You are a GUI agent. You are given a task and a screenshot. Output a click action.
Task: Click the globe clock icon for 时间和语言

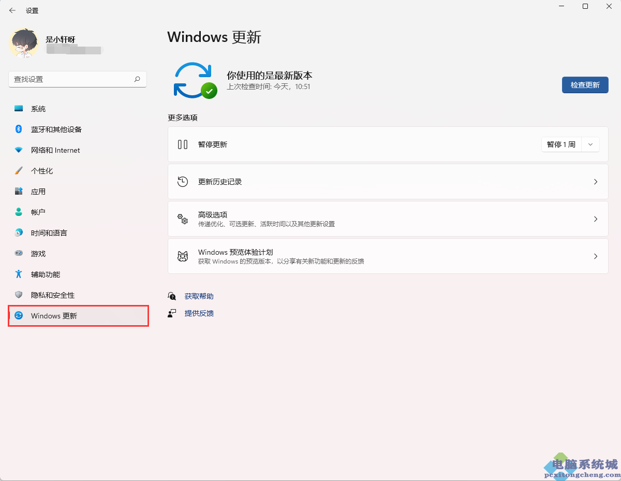click(19, 233)
